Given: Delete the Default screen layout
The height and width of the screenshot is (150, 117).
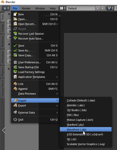Looking at the screenshot, I should pyautogui.click(x=103, y=8).
